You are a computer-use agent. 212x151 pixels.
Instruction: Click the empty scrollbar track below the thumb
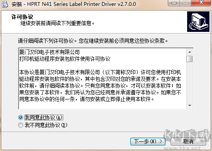pyautogui.click(x=190, y=82)
